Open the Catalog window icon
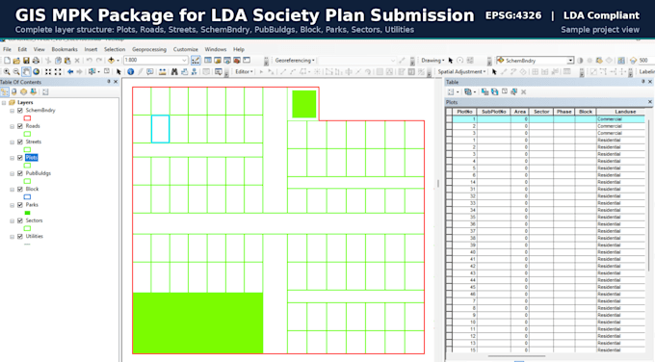The height and width of the screenshot is (362, 655). (x=218, y=61)
